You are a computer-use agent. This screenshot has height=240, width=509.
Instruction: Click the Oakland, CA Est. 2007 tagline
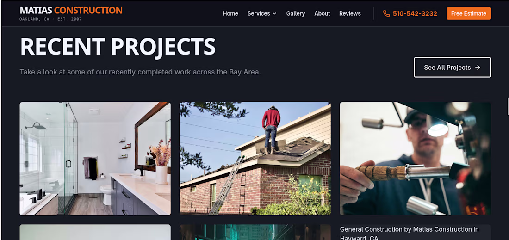(x=50, y=19)
